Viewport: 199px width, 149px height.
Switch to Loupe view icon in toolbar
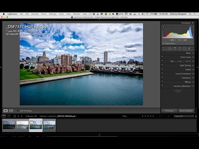[5, 111]
